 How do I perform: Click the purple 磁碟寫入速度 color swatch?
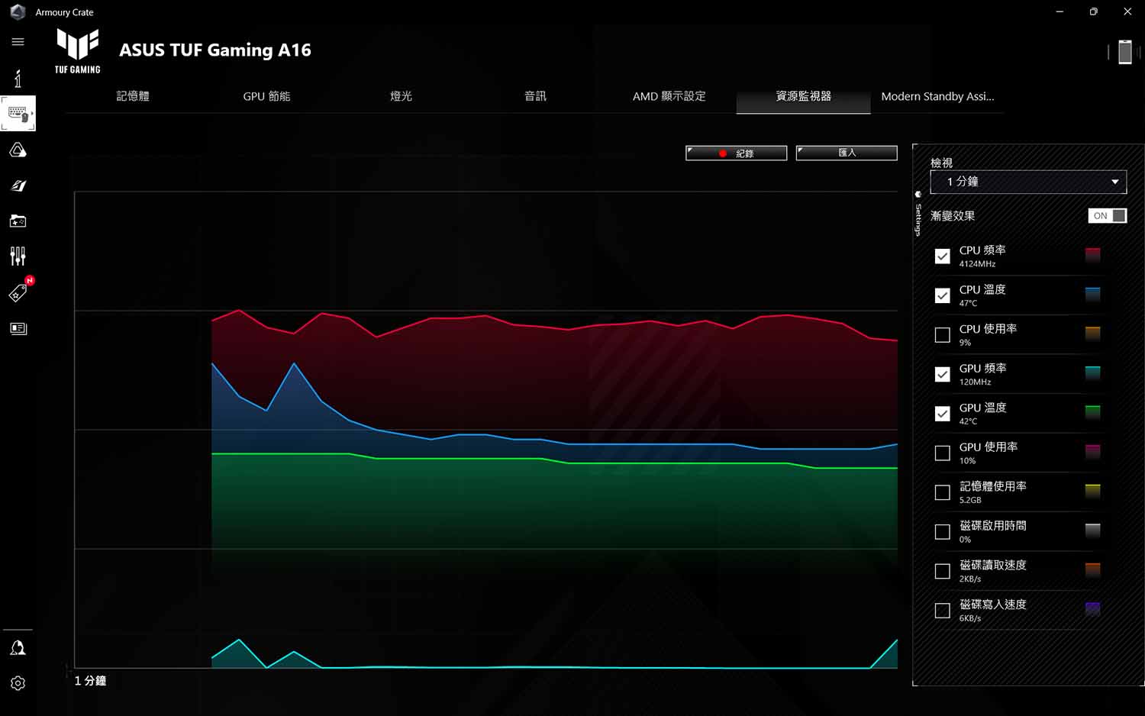coord(1093,608)
